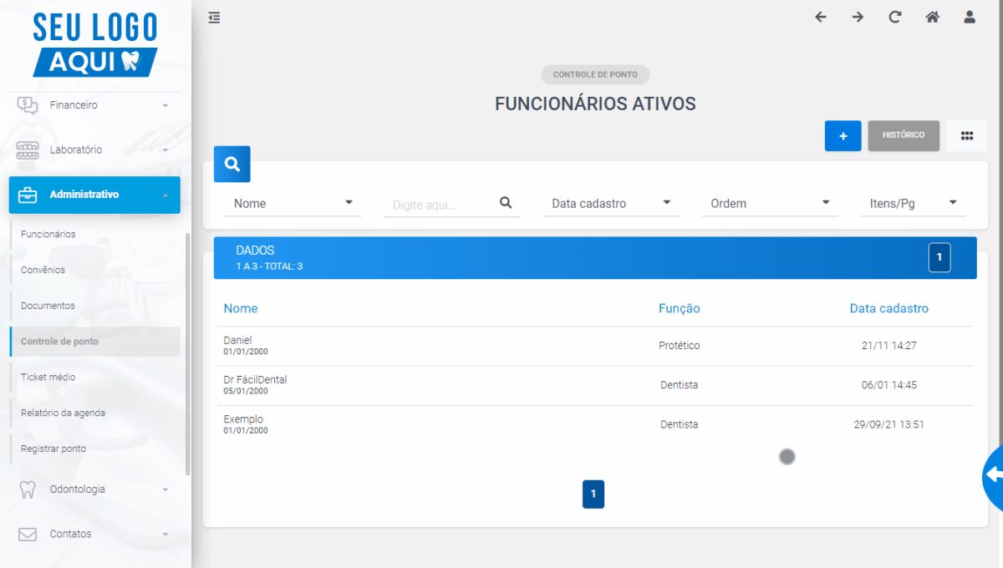Open the Nome filter dropdown
The height and width of the screenshot is (568, 1003).
pyautogui.click(x=293, y=203)
